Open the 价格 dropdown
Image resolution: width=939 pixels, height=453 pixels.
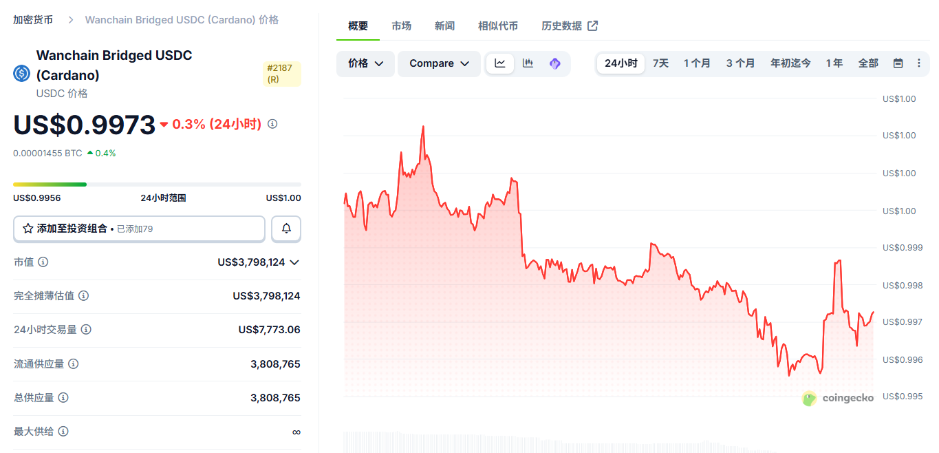(365, 63)
